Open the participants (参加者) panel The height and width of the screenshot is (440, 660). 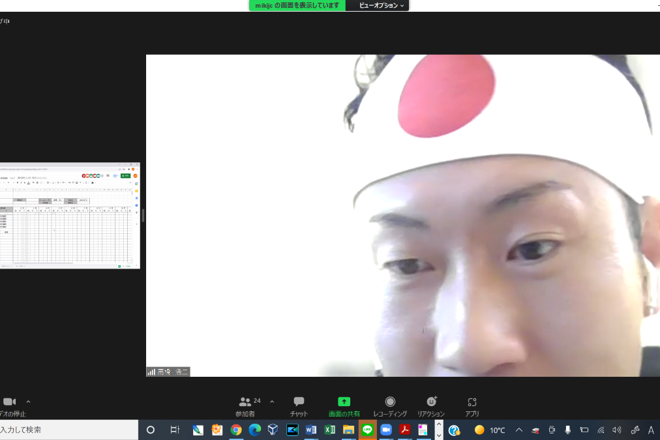point(246,405)
